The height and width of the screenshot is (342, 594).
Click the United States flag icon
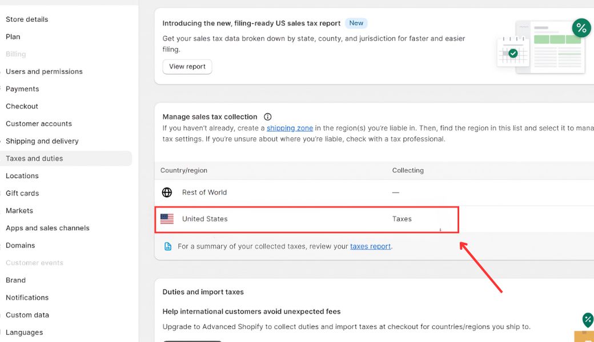click(x=167, y=219)
